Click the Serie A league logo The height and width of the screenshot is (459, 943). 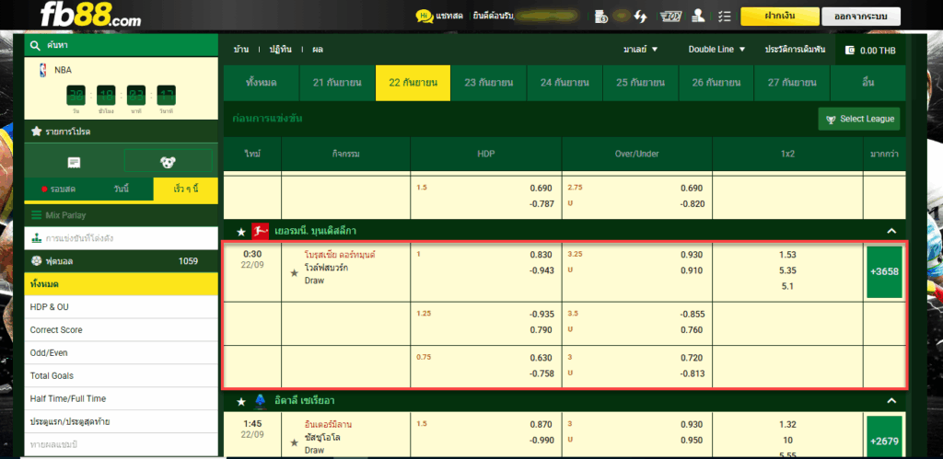[260, 400]
